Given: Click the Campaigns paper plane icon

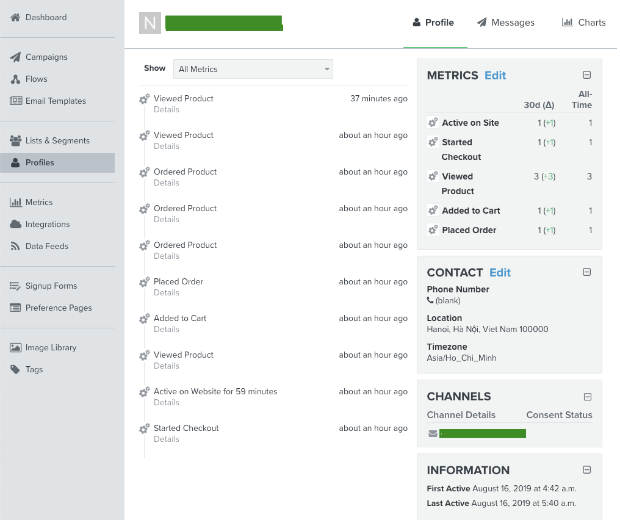Looking at the screenshot, I should [x=15, y=57].
